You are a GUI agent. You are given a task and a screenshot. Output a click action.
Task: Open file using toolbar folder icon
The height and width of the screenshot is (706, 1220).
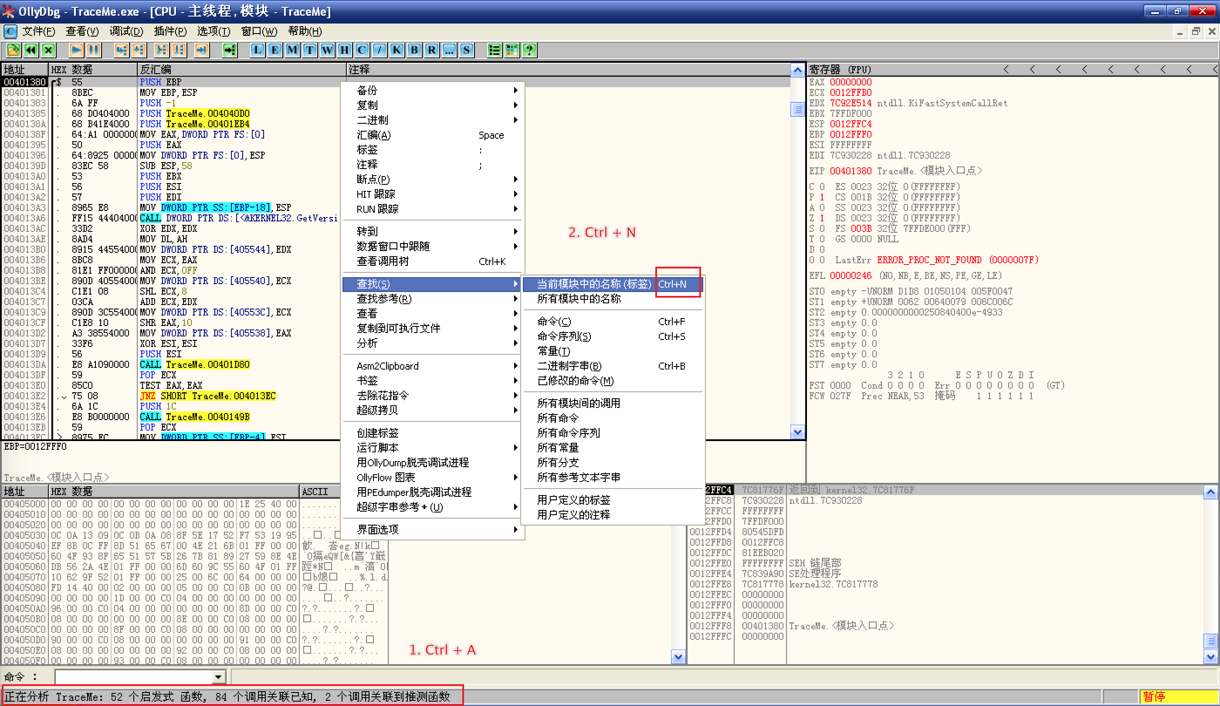pos(13,50)
